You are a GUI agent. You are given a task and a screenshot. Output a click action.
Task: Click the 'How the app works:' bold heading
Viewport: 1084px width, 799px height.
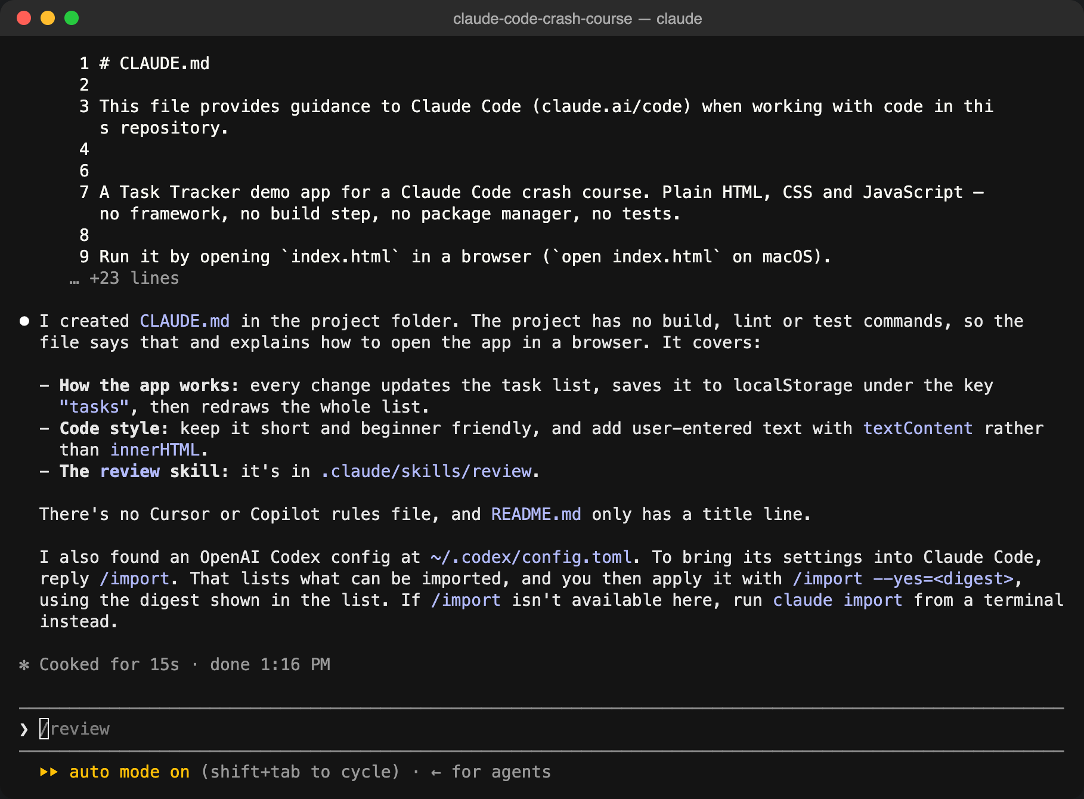[x=149, y=385]
